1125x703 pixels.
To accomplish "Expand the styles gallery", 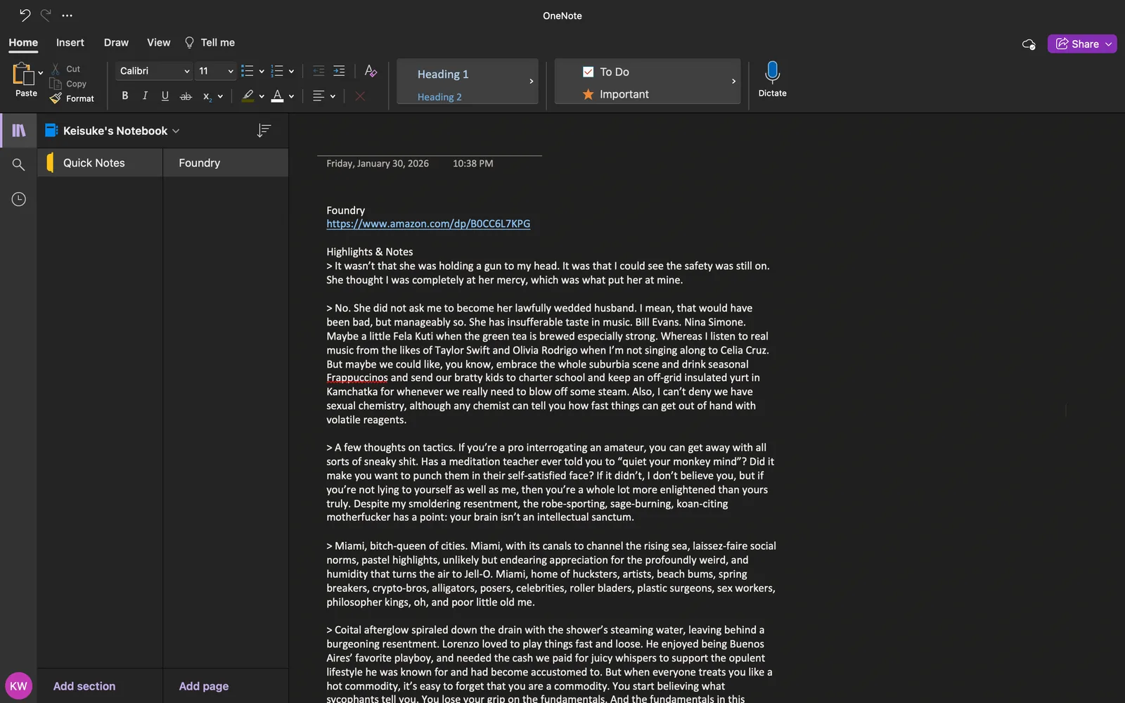I will point(531,82).
